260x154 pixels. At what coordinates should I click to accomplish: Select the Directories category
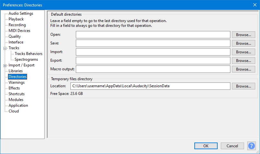(18, 77)
